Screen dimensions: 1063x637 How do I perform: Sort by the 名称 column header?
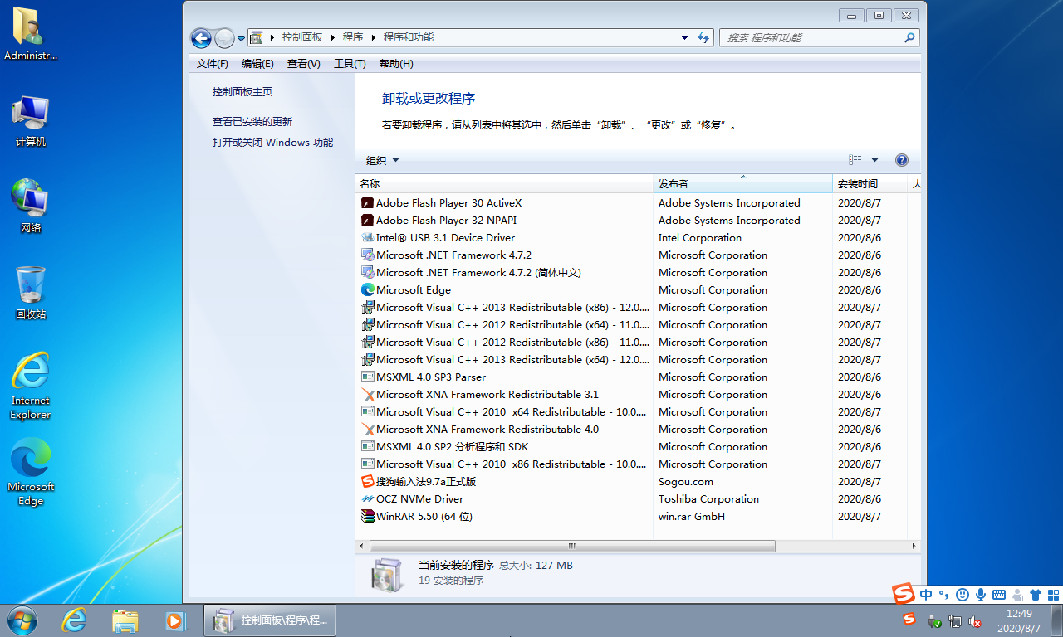pos(504,183)
